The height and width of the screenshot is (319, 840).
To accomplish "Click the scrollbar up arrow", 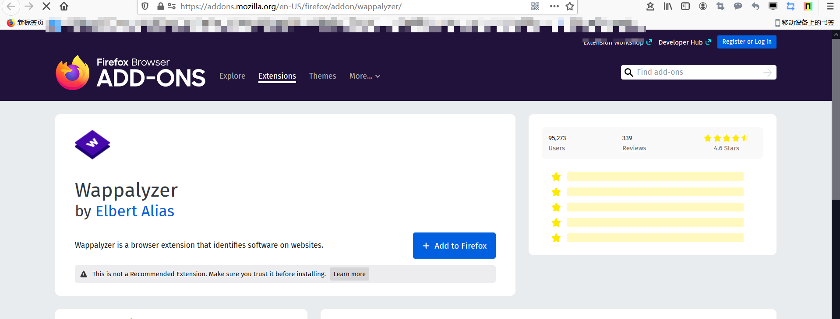I will (x=836, y=34).
